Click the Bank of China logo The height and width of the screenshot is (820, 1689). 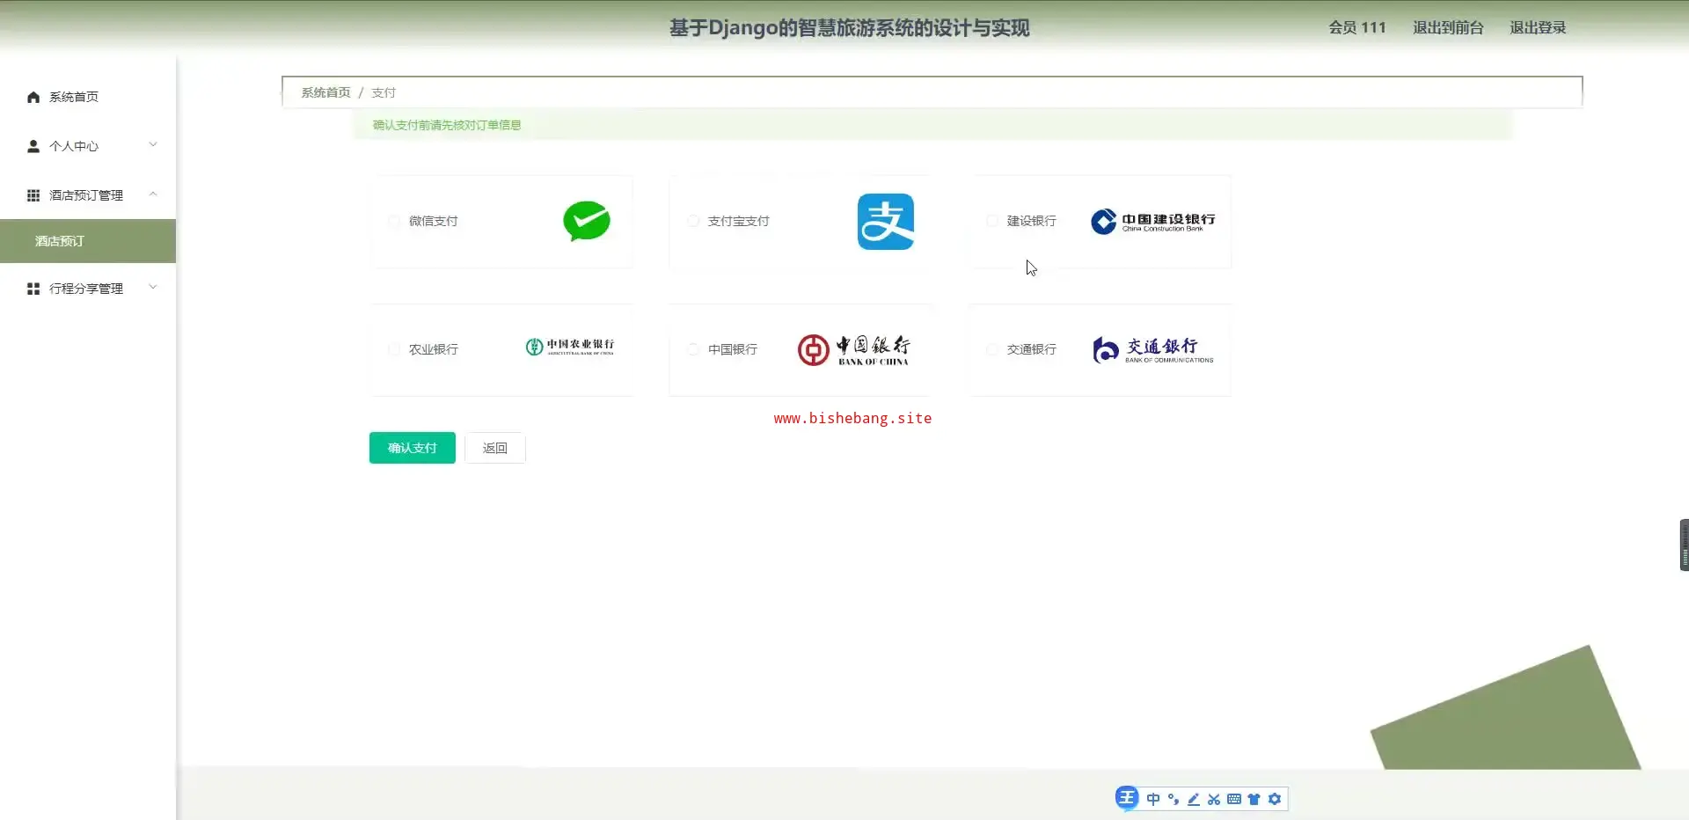(853, 349)
